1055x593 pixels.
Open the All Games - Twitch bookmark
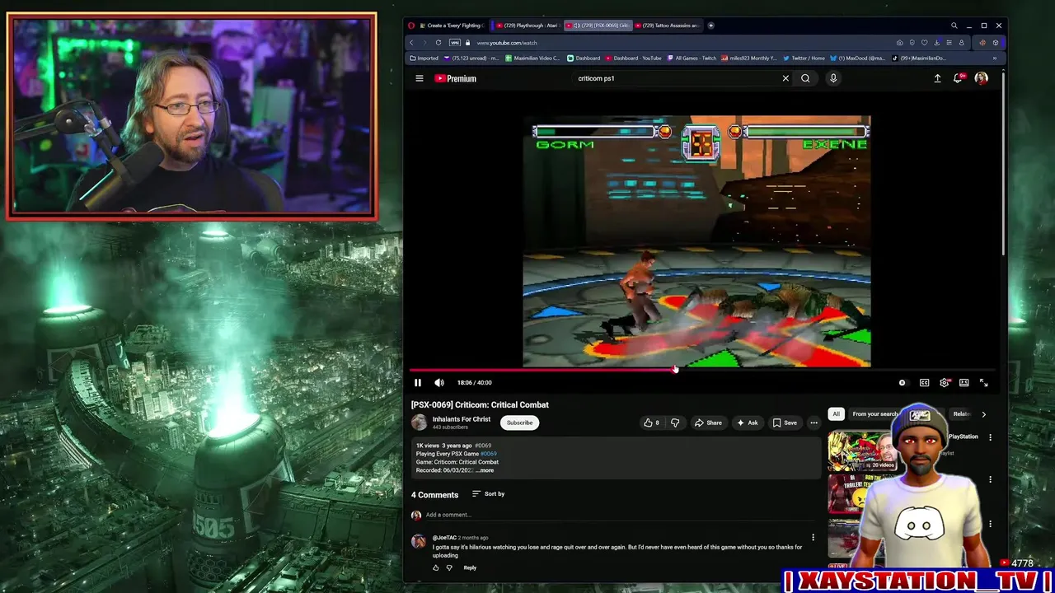point(692,58)
